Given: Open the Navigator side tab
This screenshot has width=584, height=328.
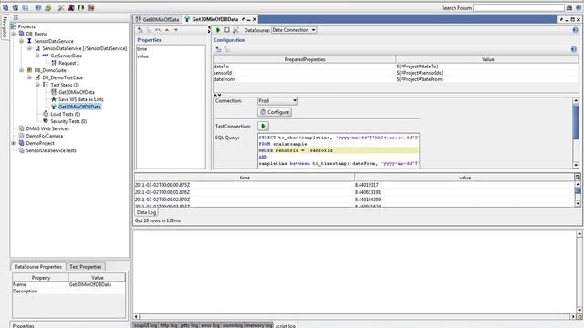Looking at the screenshot, I should [5, 27].
